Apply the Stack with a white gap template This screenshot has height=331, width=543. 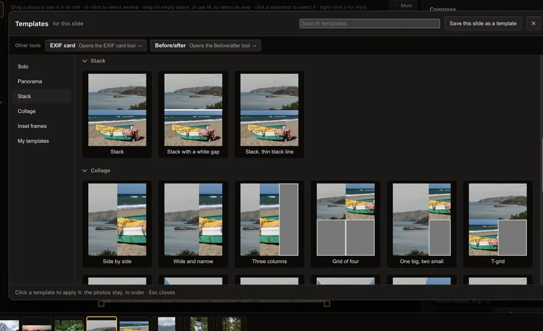pos(193,115)
